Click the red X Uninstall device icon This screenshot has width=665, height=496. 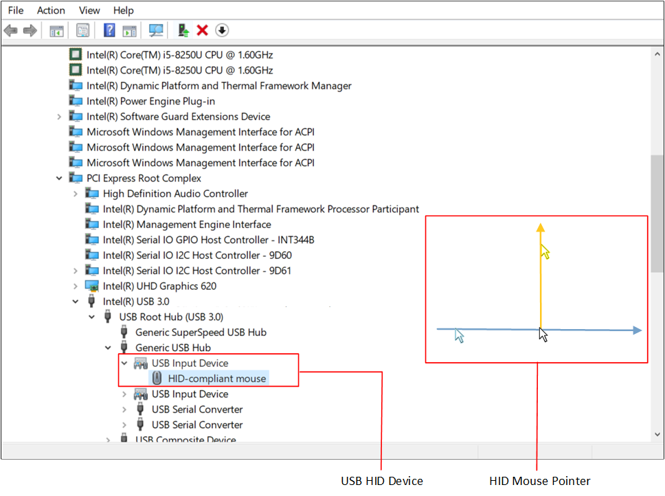(x=202, y=30)
